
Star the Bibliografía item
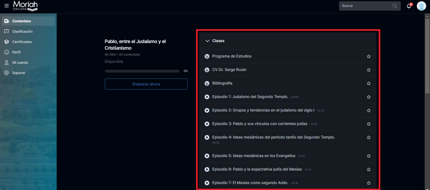[x=369, y=84]
